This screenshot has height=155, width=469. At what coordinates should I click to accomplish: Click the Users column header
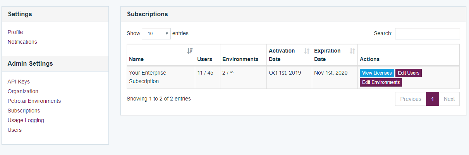[x=204, y=59]
